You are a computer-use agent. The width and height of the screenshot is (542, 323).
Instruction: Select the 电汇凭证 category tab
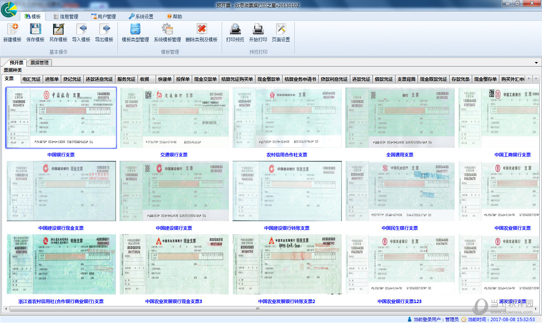[32, 79]
